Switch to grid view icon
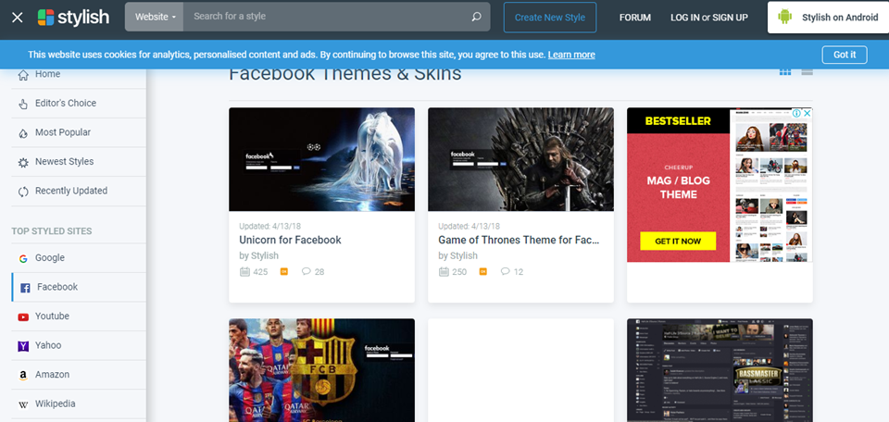This screenshot has height=422, width=889. (x=785, y=72)
